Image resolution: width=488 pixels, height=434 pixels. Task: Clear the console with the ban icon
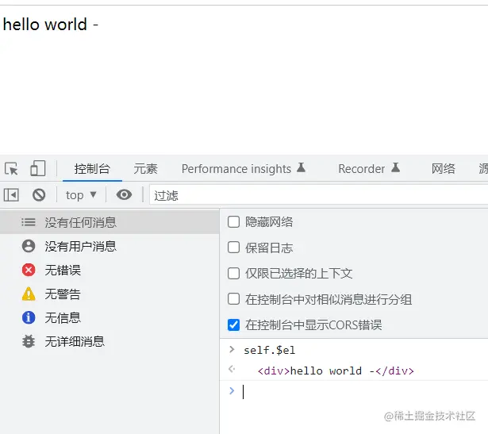point(39,195)
